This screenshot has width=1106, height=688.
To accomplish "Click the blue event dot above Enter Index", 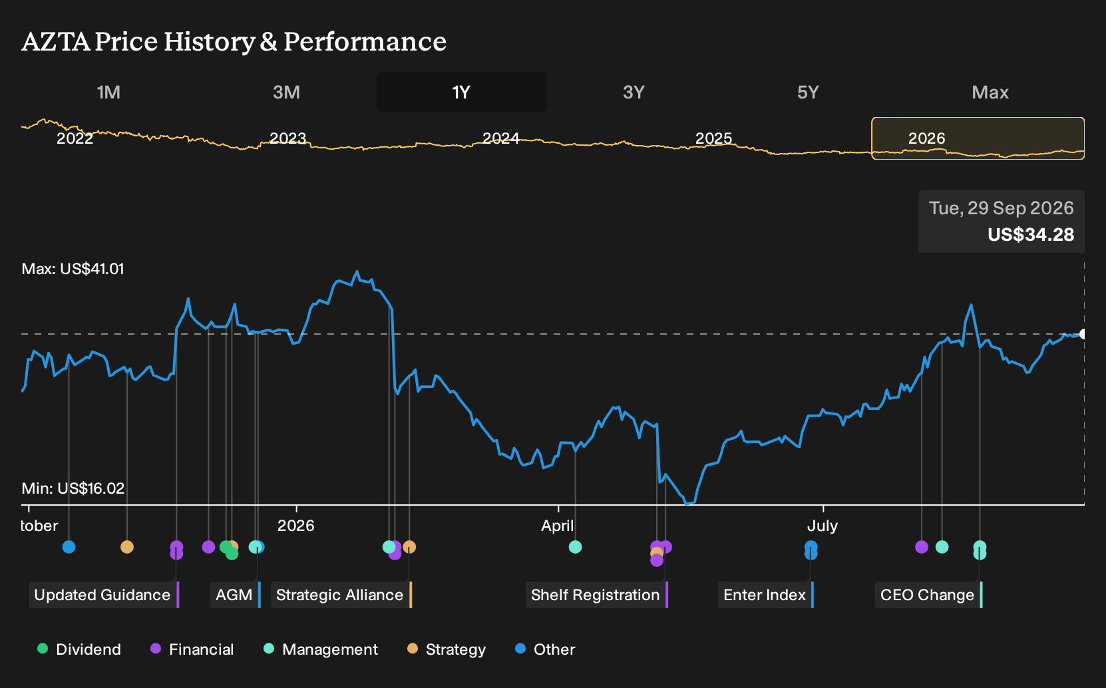I will [x=811, y=547].
